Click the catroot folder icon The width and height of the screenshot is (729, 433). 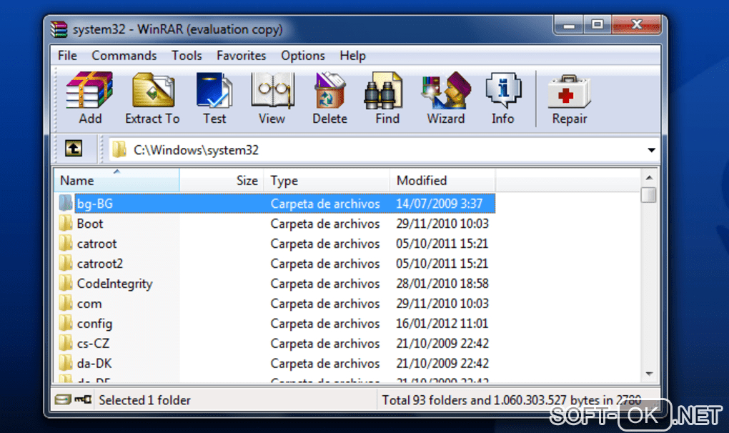pyautogui.click(x=66, y=243)
